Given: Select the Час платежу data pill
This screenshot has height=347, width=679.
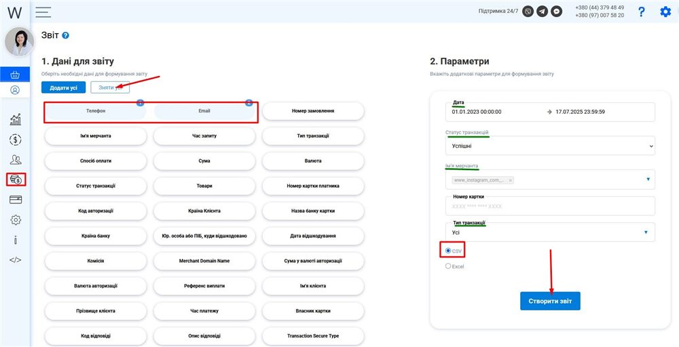Looking at the screenshot, I should pos(204,310).
